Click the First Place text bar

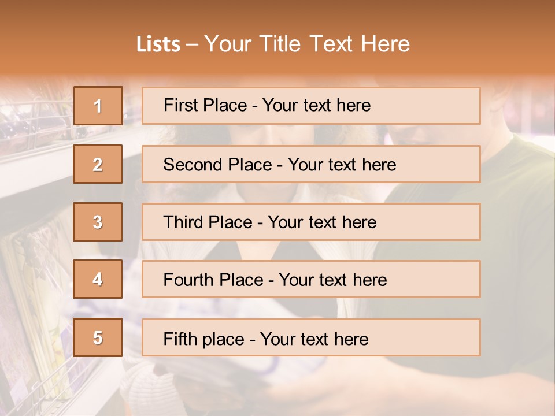(311, 106)
